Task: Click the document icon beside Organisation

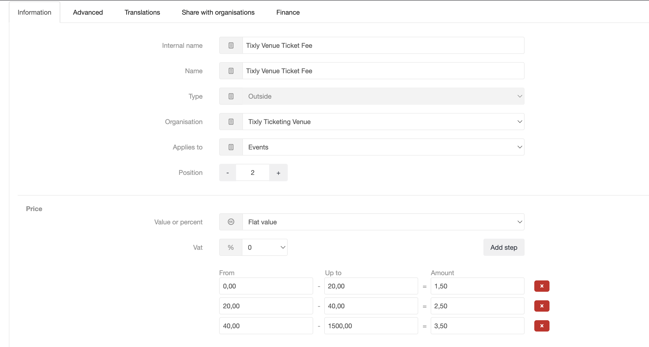Action: coord(231,122)
